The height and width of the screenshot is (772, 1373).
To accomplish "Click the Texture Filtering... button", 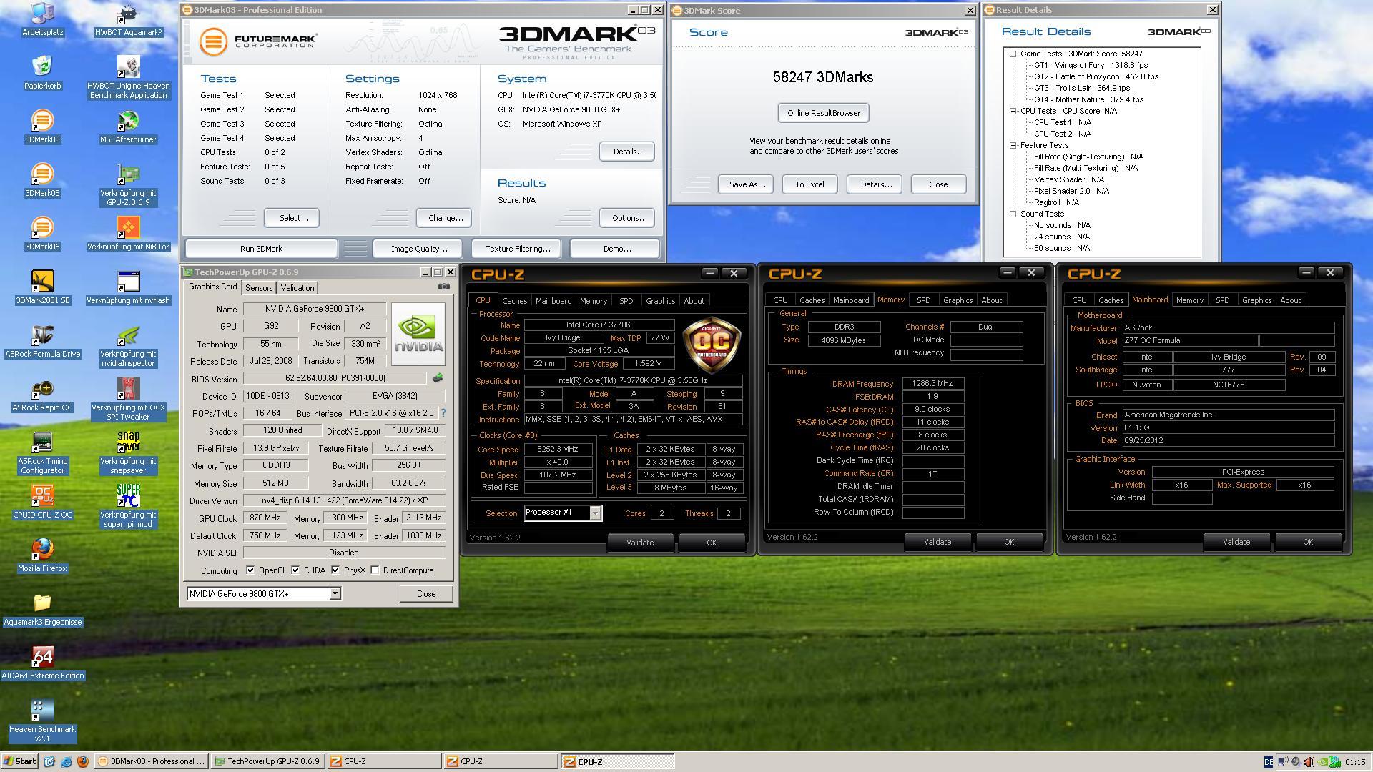I will coord(518,249).
